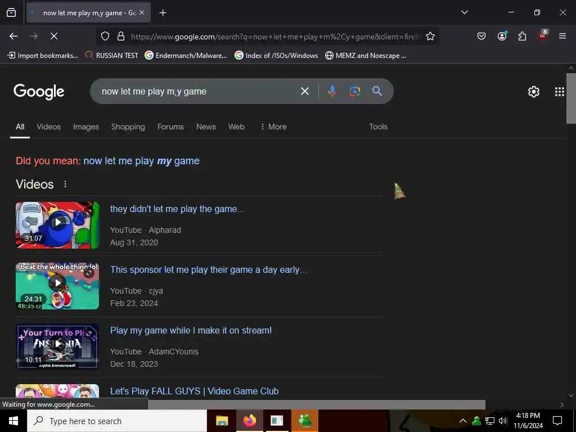Image resolution: width=576 pixels, height=432 pixels.
Task: Open 'Let's Play FALL GUYS | Video Game Club'
Action: coord(194,391)
